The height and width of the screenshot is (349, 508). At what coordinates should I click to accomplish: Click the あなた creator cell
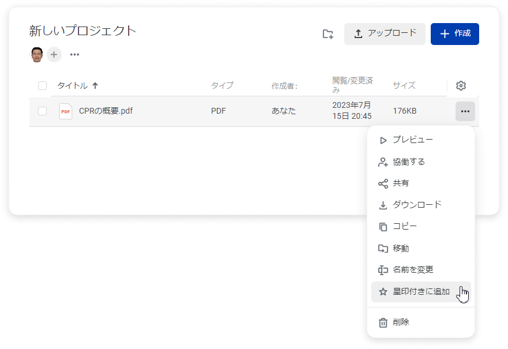pyautogui.click(x=284, y=111)
